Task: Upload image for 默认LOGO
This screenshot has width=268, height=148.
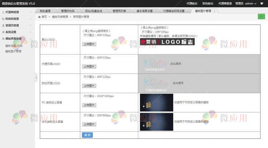Action: click(x=89, y=44)
